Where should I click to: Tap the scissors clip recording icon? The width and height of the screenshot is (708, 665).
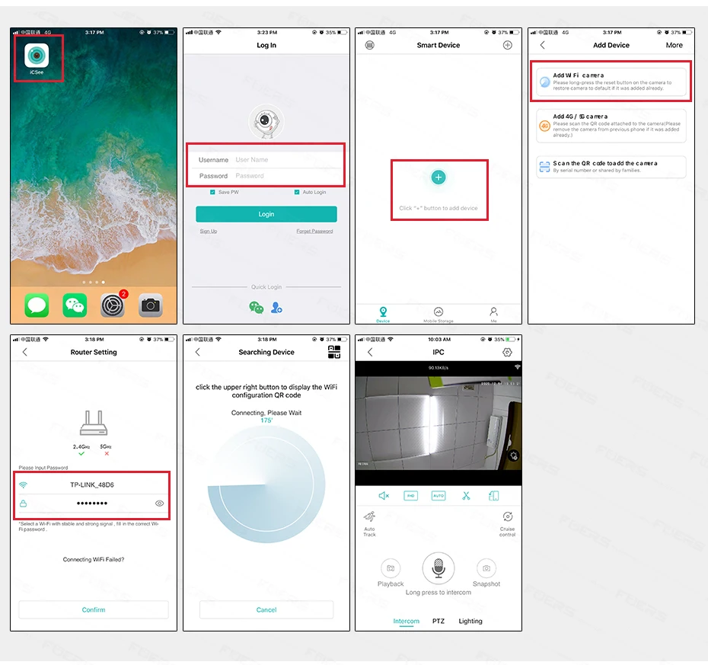(x=466, y=496)
